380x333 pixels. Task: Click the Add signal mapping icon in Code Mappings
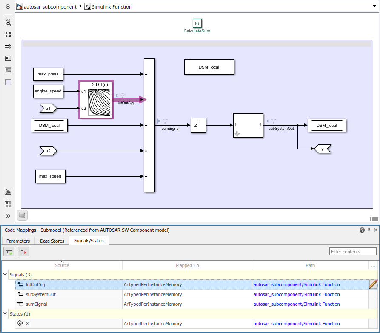pos(9,252)
